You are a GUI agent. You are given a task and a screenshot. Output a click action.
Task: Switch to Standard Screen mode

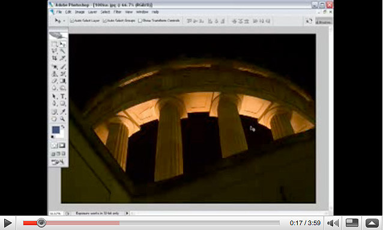[53, 154]
